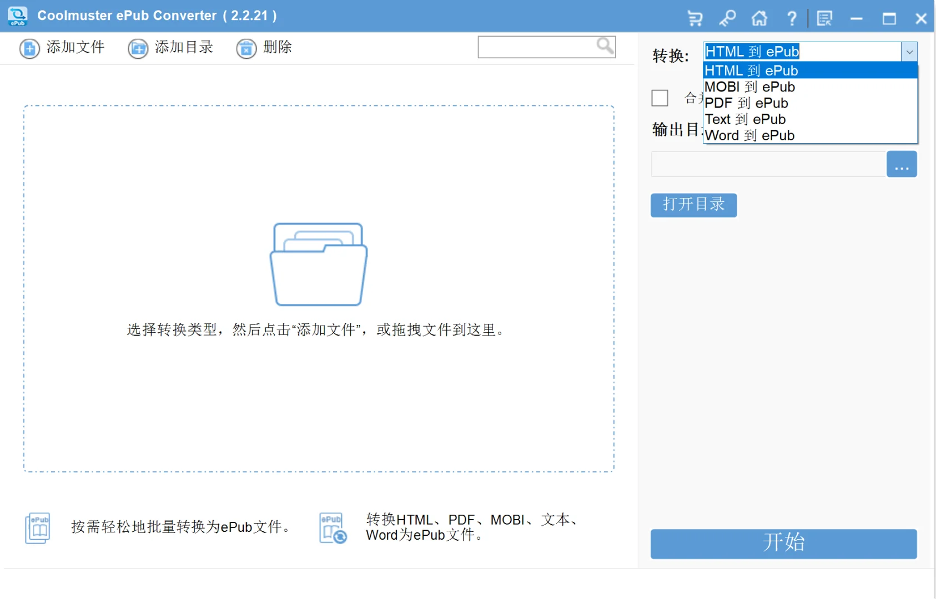
Task: Click the Coolmuster ePub app logo
Action: [x=18, y=16]
